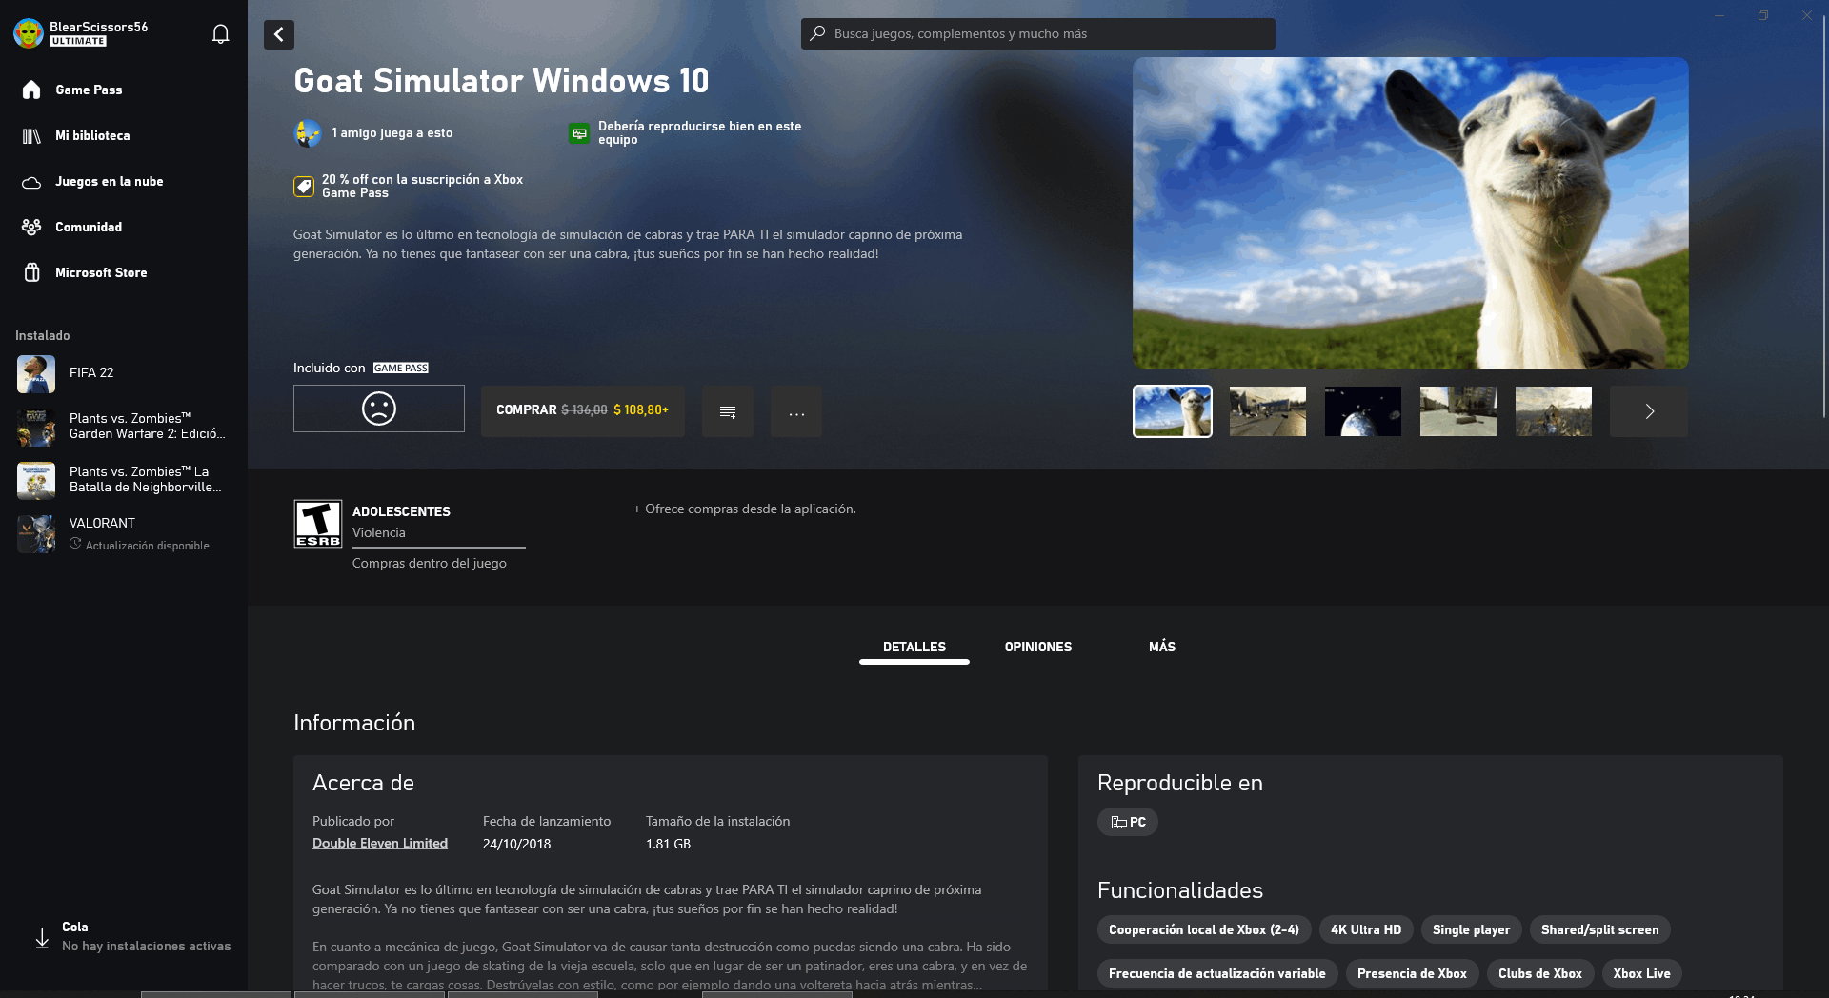Image resolution: width=1829 pixels, height=998 pixels.
Task: Click the Presencia de Xbox tag
Action: tap(1412, 973)
